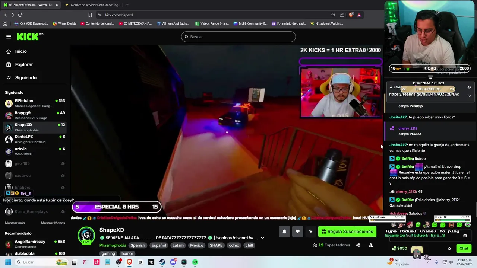Open Steam from the taskbar

tap(162, 262)
